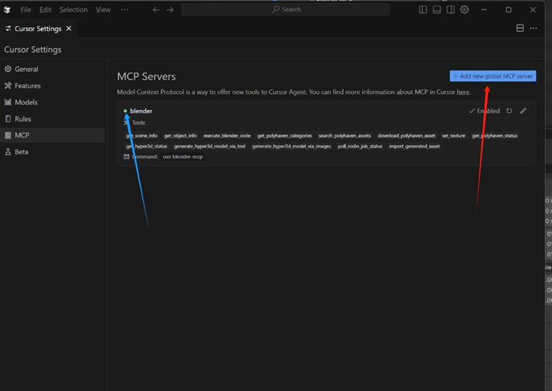The width and height of the screenshot is (552, 391).
Task: Click the uvx blender-mcp command text
Action: [182, 157]
